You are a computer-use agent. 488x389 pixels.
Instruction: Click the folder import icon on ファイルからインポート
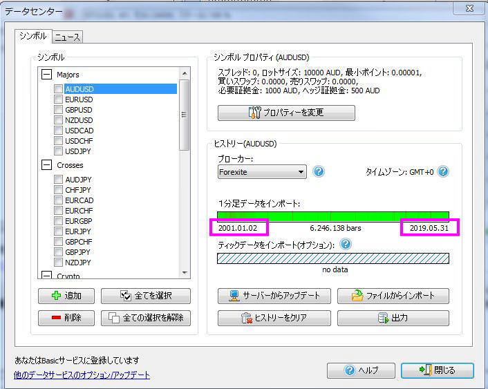357,296
